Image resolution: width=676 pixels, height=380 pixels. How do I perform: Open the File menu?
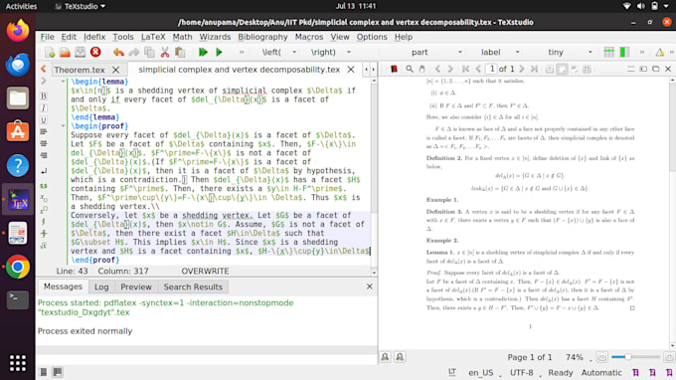pyautogui.click(x=47, y=37)
